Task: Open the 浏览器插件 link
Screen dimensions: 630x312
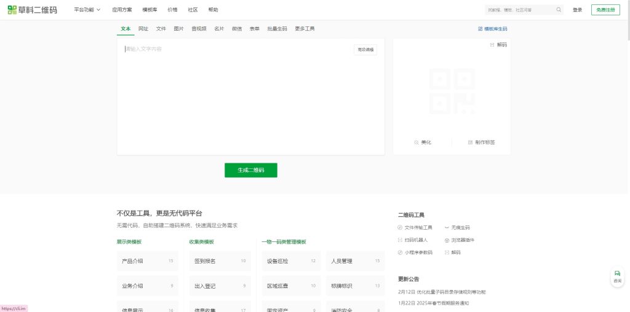Action: point(463,240)
